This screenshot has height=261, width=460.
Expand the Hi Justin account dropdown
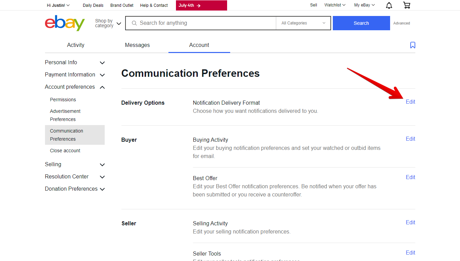point(58,5)
